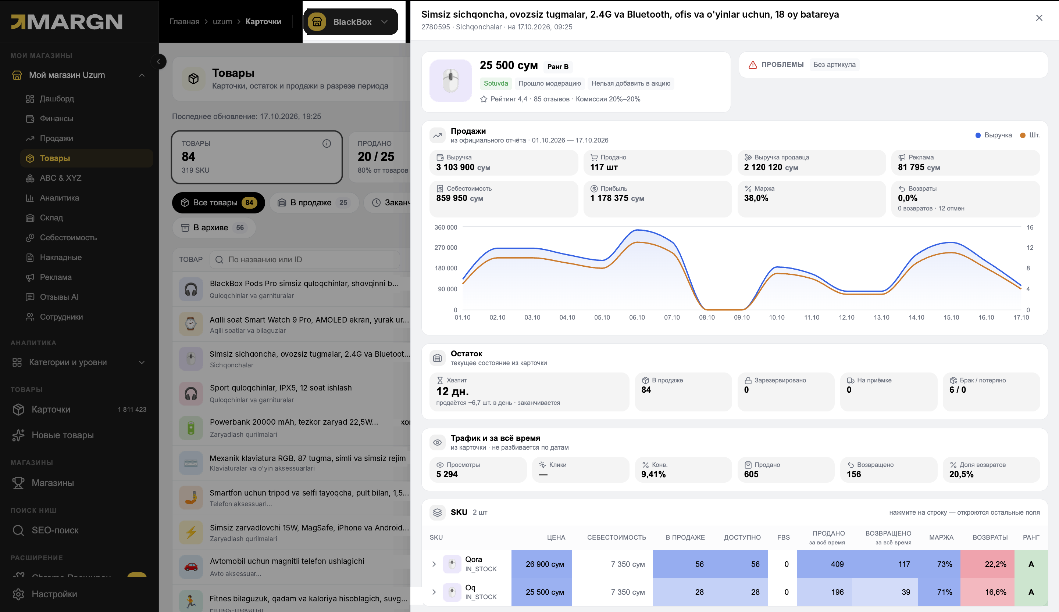Image resolution: width=1059 pixels, height=612 pixels.
Task: Expand the Qora SKU row
Action: (x=434, y=564)
